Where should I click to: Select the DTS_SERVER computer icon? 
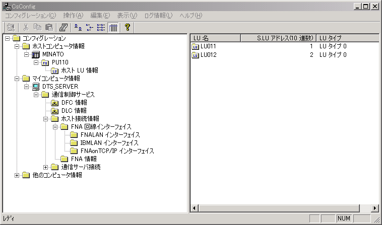(x=36, y=87)
